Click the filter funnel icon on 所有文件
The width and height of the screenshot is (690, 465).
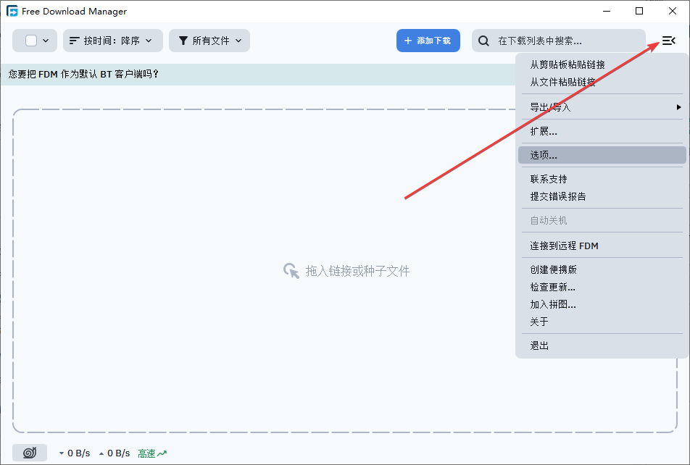[x=182, y=41]
